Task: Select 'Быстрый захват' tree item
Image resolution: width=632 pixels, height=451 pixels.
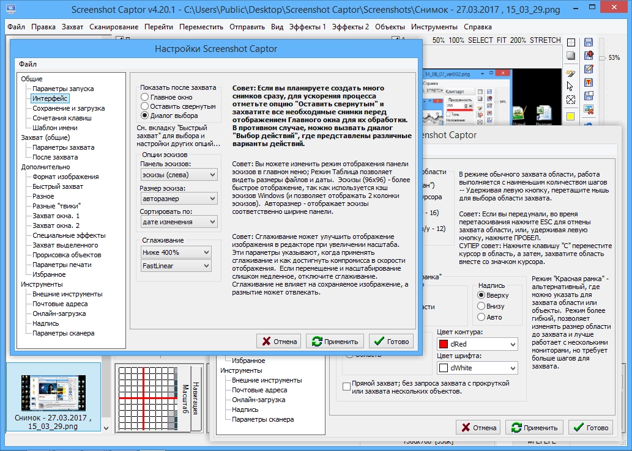Action: 58,186
